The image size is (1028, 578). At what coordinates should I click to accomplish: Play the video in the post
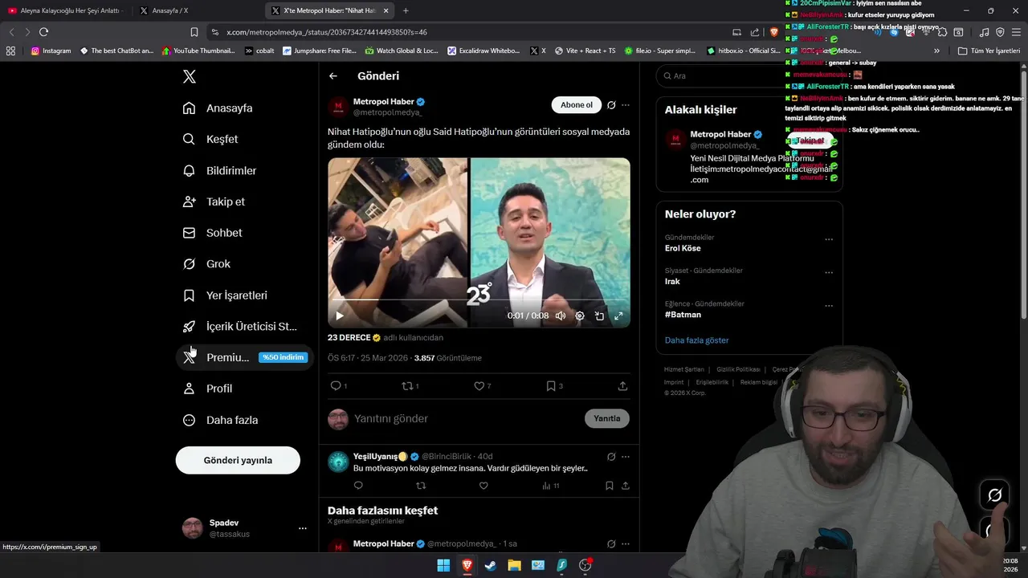pos(339,316)
